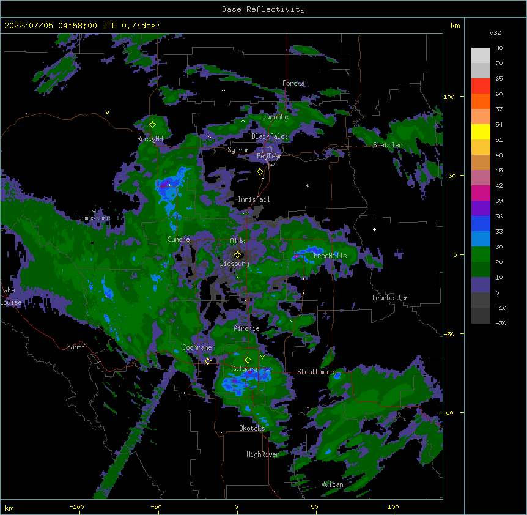This screenshot has width=527, height=515.
Task: Click the 80 dBZ legend value
Action: pyautogui.click(x=499, y=48)
